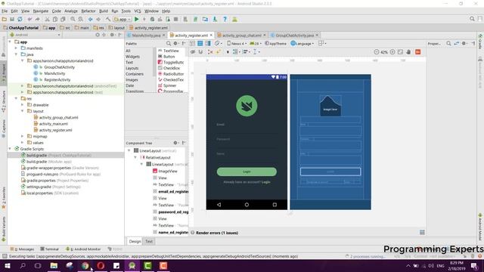Click the clear constraints icon

210,52
